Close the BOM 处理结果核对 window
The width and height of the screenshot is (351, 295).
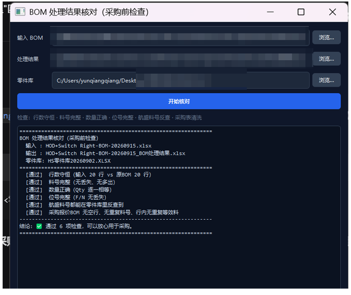(333, 12)
